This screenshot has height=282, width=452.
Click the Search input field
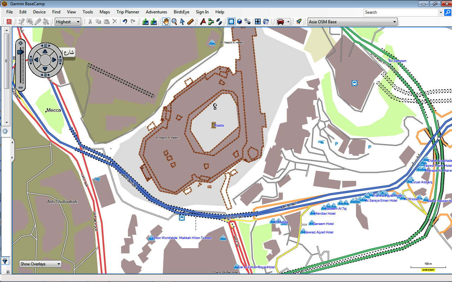[401, 12]
